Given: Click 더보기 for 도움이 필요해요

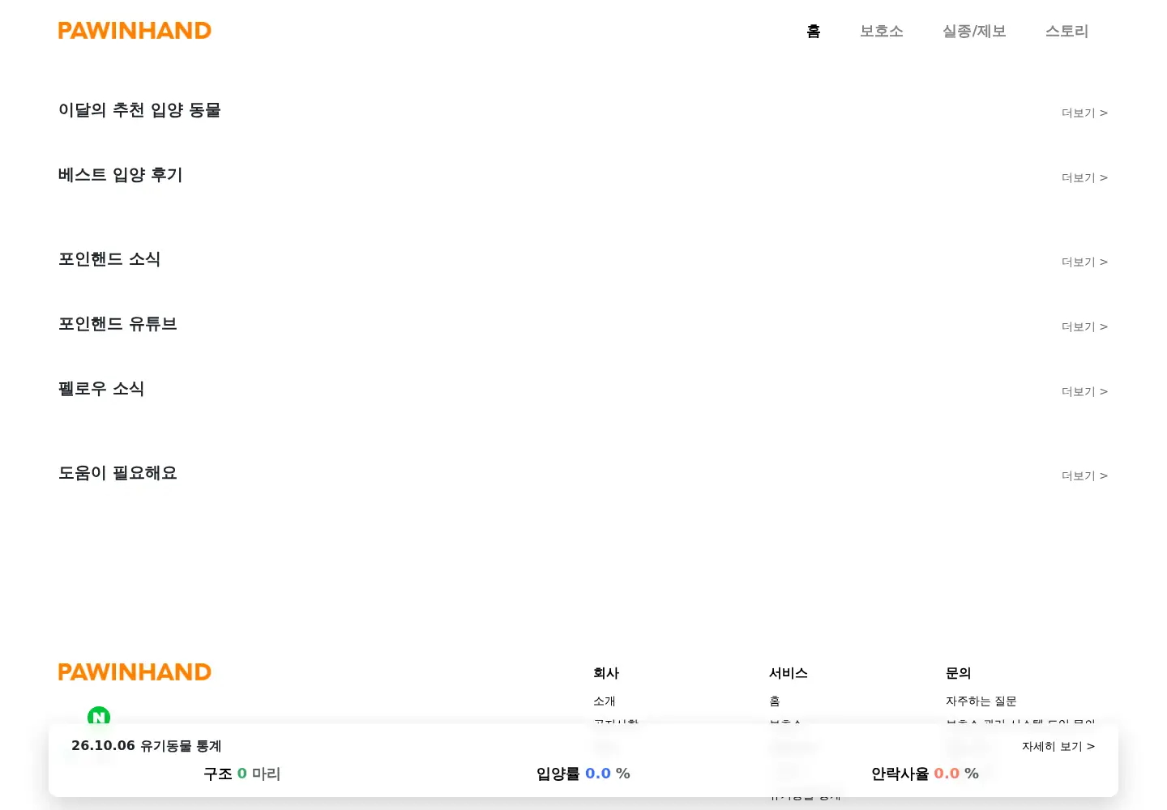Looking at the screenshot, I should (x=1084, y=475).
